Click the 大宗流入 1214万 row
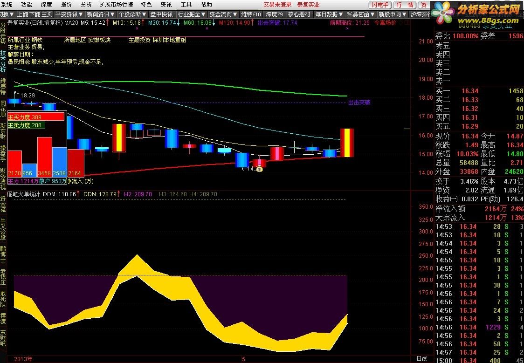The image size is (524, 363). [479, 218]
